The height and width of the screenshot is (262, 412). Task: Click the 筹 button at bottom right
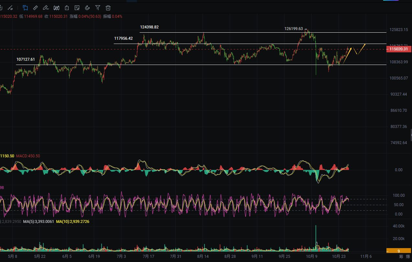pyautogui.click(x=401, y=257)
